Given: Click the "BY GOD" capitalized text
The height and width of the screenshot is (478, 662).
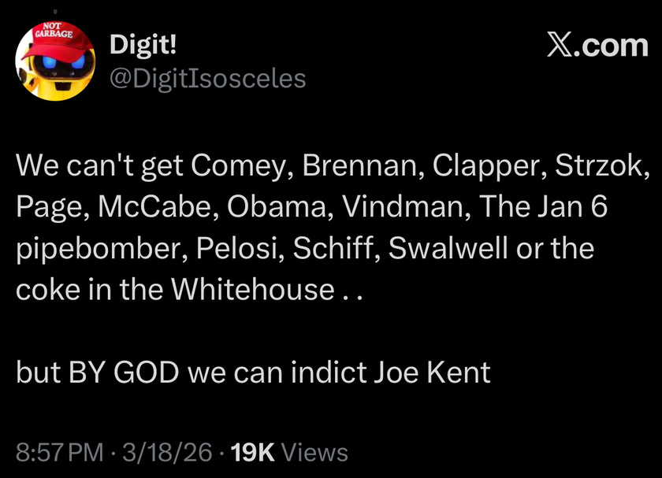Looking at the screenshot, I should point(122,371).
